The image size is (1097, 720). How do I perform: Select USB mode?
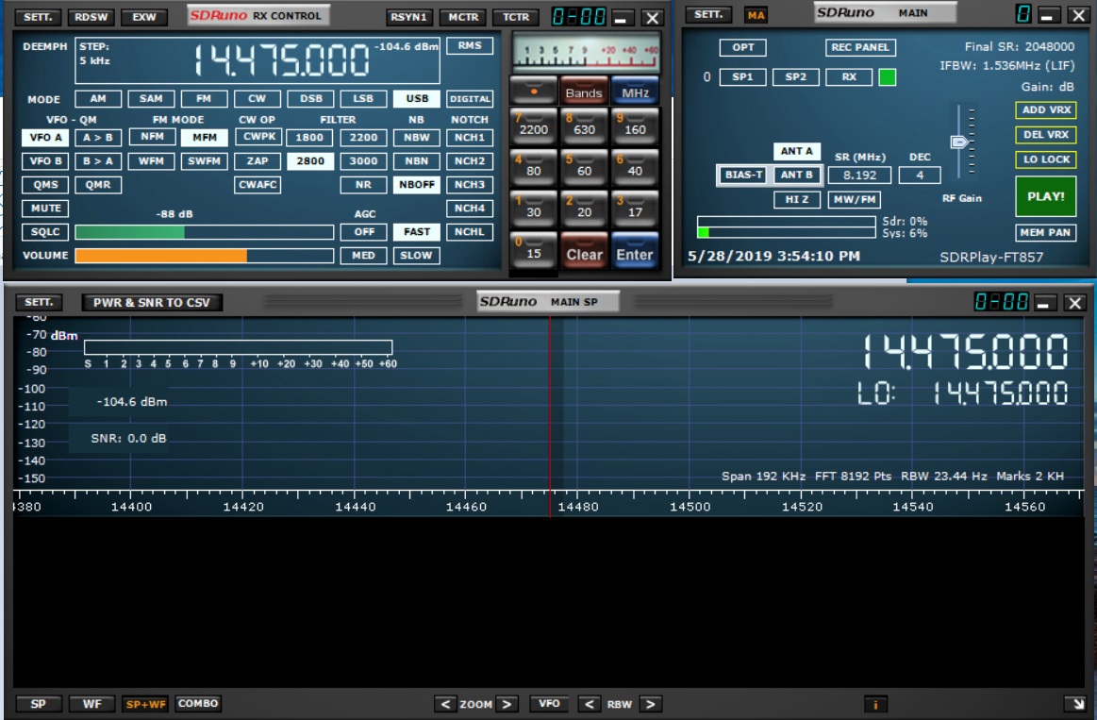(417, 99)
